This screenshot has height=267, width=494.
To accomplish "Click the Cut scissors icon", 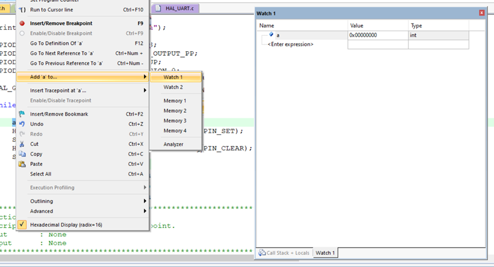I will coord(22,144).
